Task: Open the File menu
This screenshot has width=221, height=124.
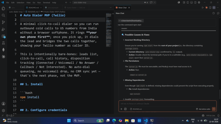Action: [7, 2]
